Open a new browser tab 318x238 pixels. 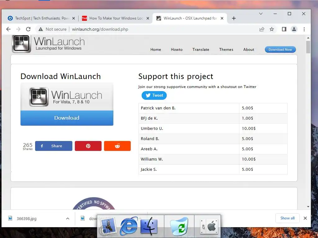(234, 18)
